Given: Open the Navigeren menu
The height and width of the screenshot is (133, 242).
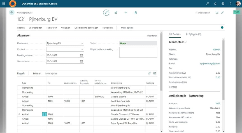Looking at the screenshot, I should click(x=108, y=28).
